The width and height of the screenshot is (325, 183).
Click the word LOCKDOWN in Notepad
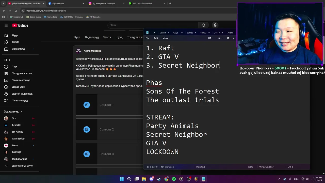pyautogui.click(x=162, y=152)
